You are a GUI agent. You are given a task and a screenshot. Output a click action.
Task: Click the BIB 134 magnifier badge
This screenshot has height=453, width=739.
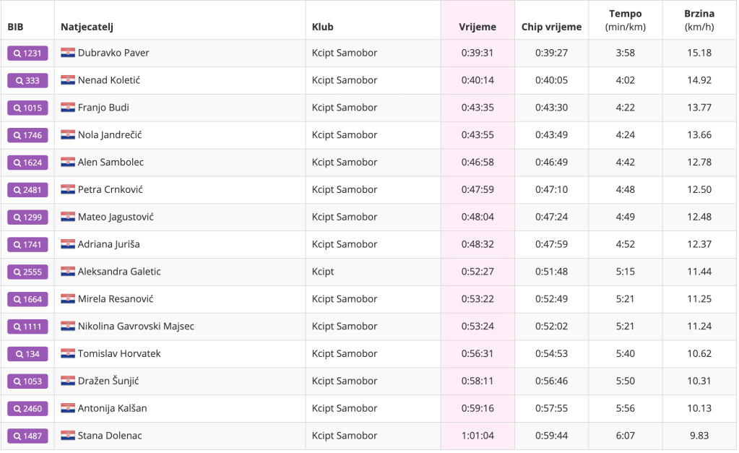27,354
